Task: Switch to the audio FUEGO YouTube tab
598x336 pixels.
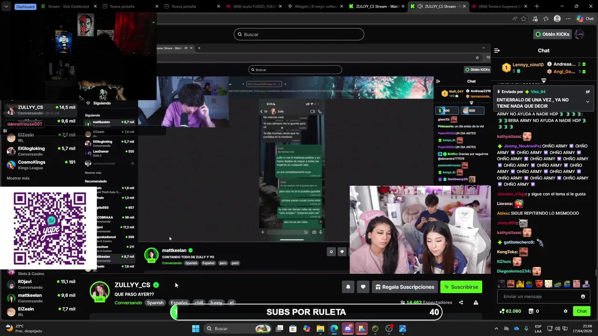Action: [x=253, y=7]
